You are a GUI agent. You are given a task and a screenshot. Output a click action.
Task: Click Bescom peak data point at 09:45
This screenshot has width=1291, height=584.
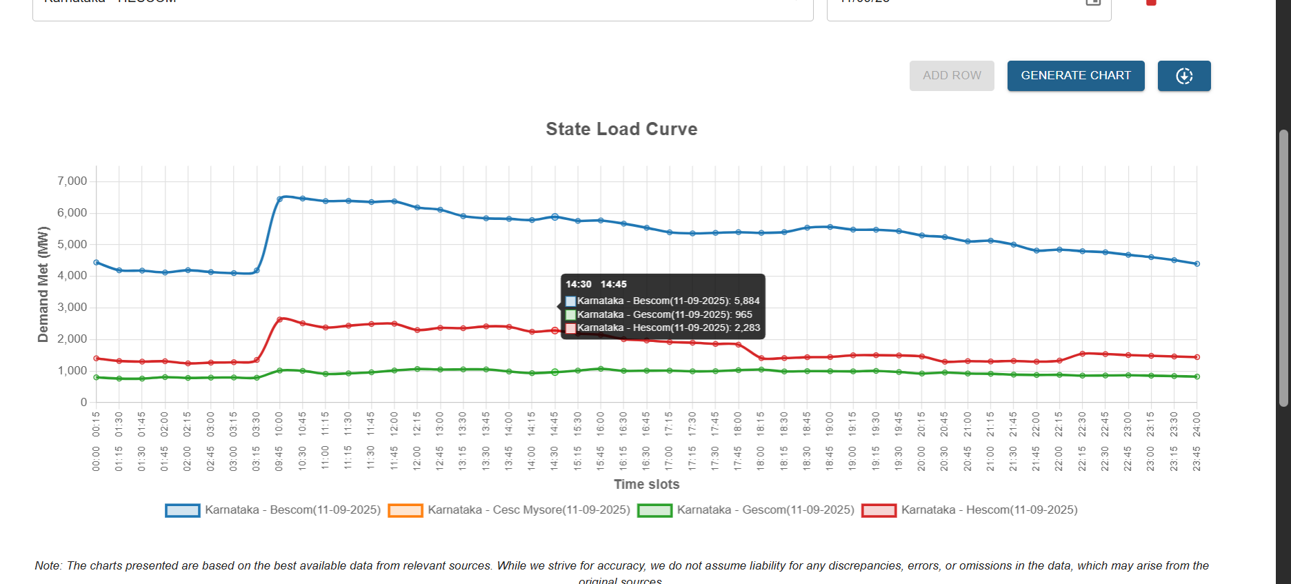pos(280,199)
